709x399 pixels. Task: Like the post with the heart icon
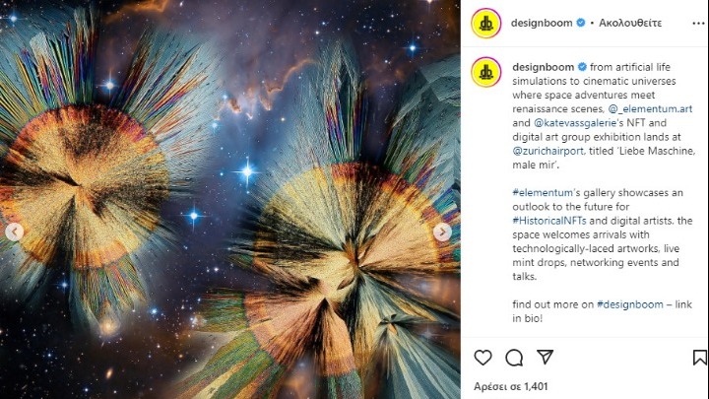pyautogui.click(x=483, y=358)
